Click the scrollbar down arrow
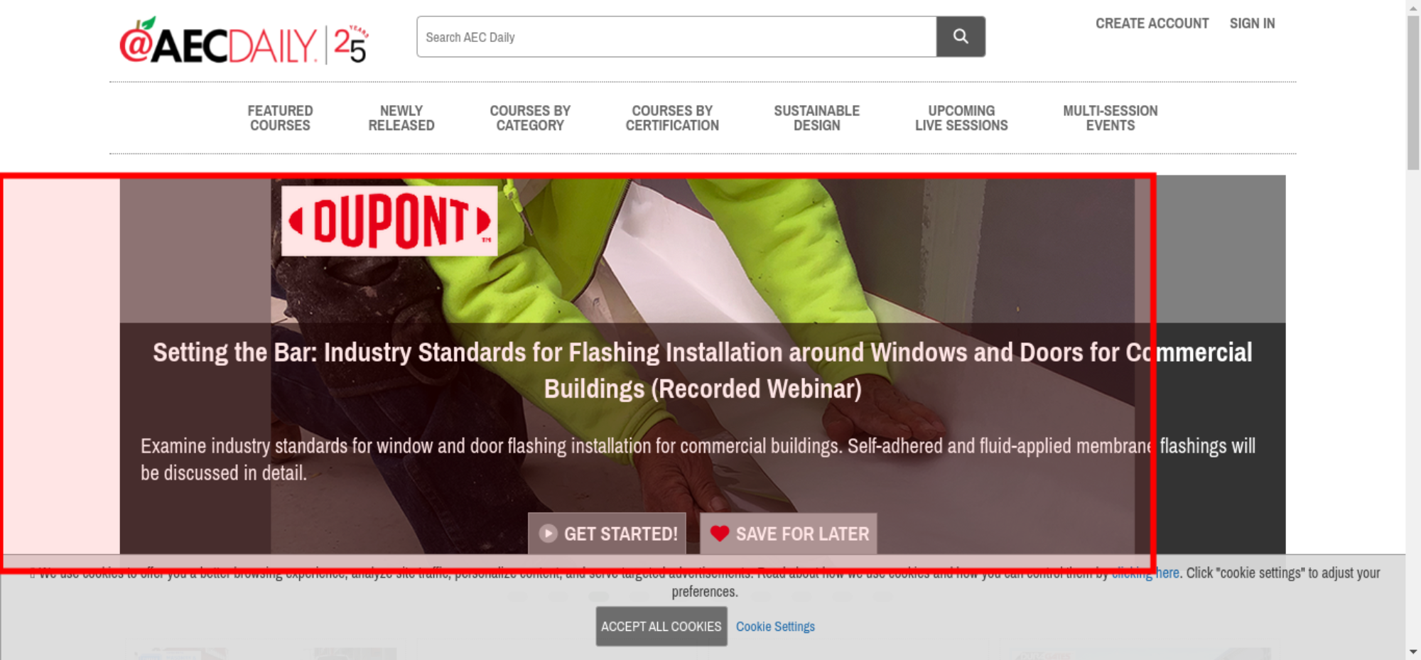Image resolution: width=1421 pixels, height=660 pixels. pyautogui.click(x=1413, y=651)
